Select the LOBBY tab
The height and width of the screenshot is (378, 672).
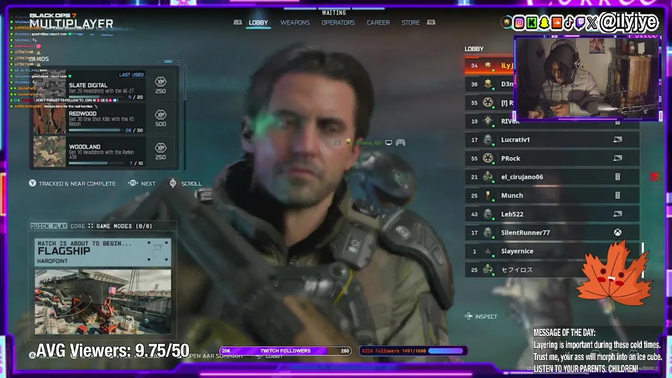click(x=258, y=23)
